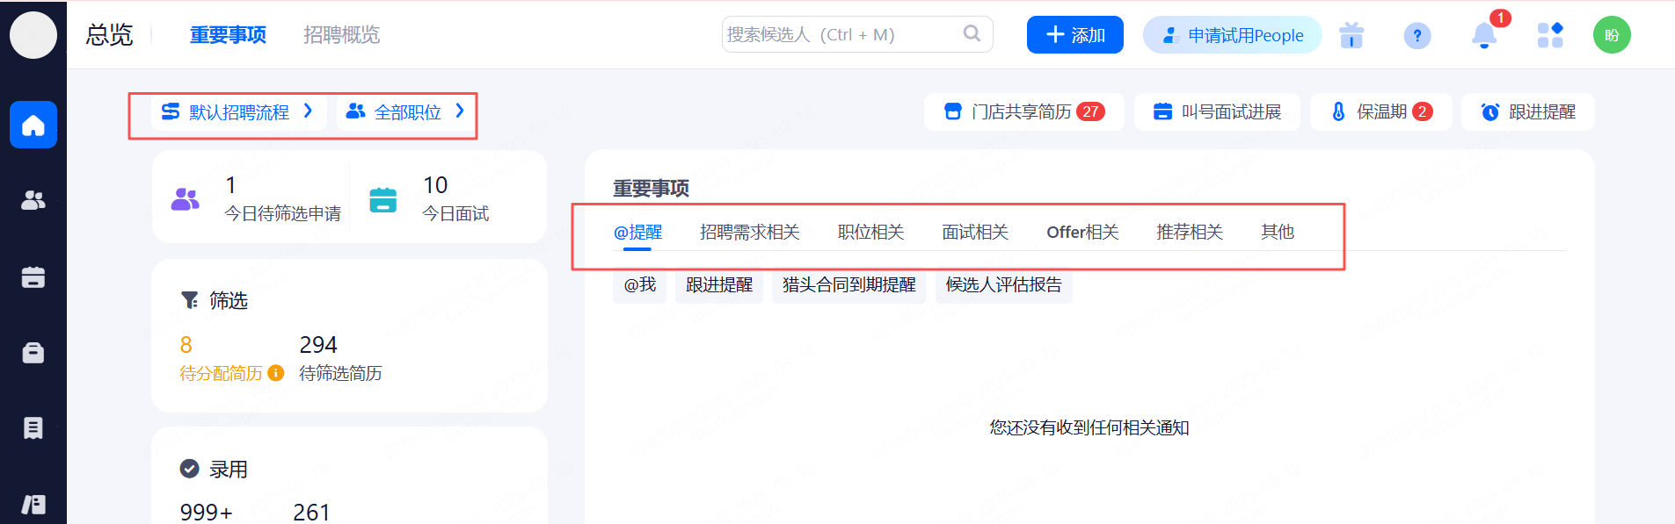Select the 面试相关 tab

click(974, 232)
